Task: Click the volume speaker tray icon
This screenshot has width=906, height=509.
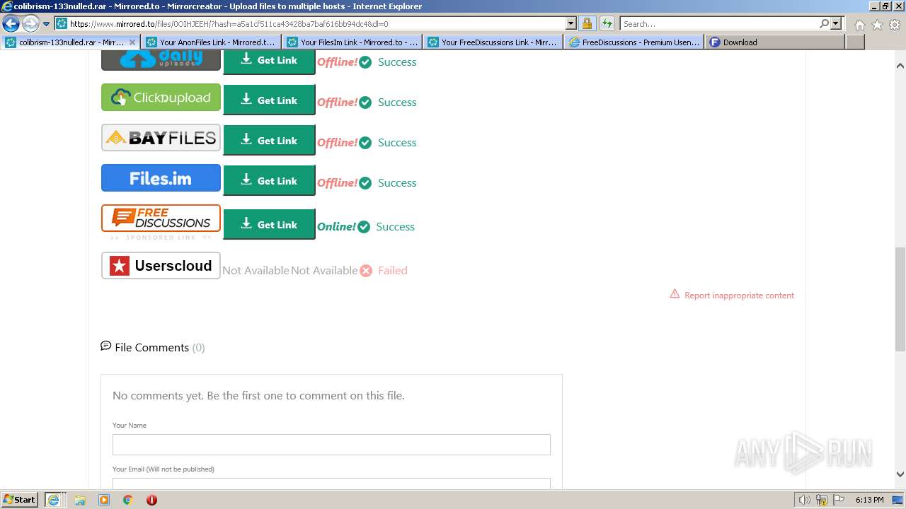Action: pos(805,500)
